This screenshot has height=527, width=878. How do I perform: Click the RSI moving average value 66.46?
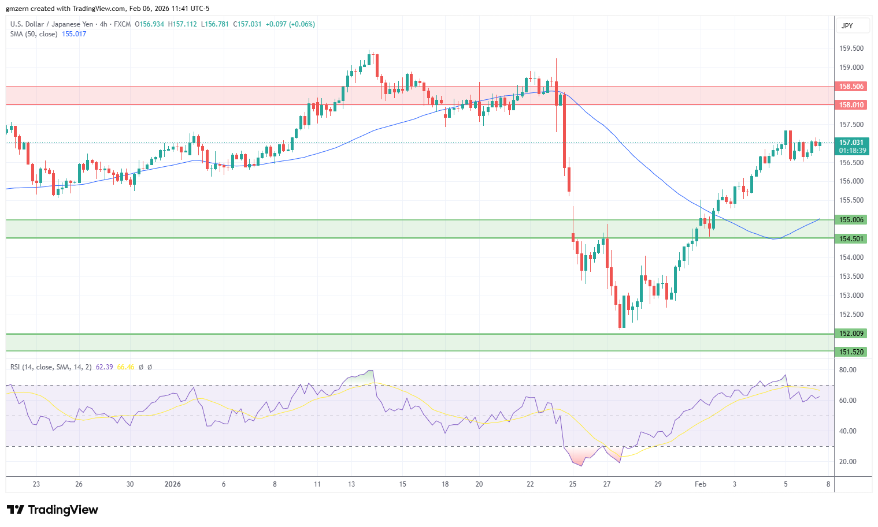pos(125,367)
